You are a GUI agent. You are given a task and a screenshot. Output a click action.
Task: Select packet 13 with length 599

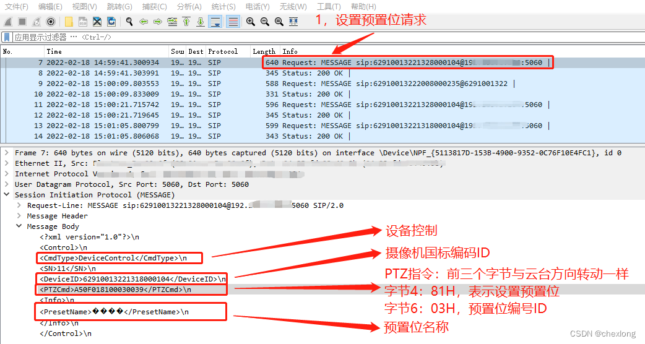pos(322,126)
